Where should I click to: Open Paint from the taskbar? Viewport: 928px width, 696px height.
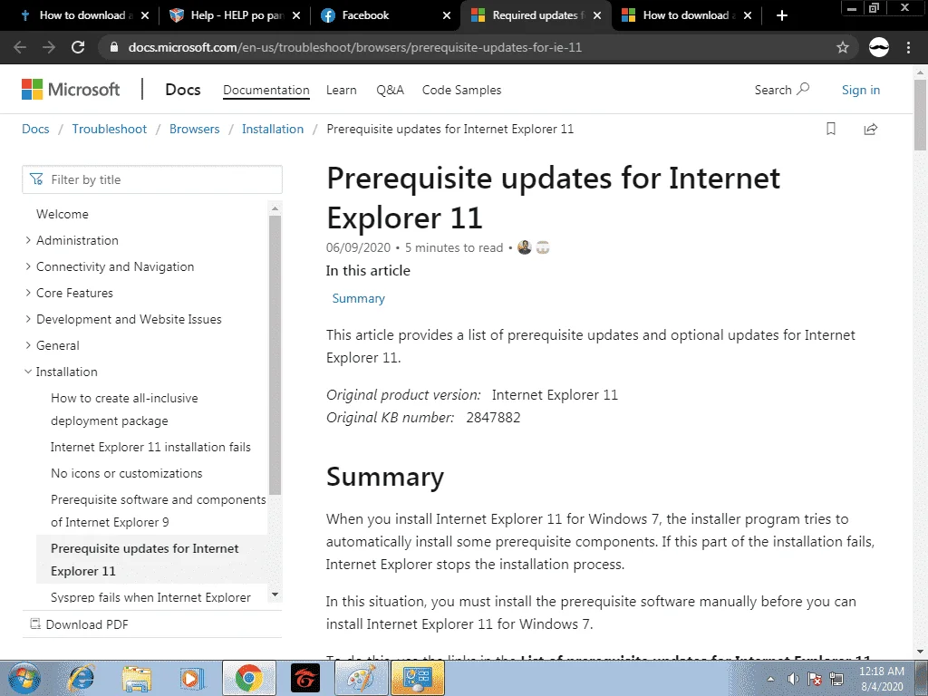tap(361, 678)
